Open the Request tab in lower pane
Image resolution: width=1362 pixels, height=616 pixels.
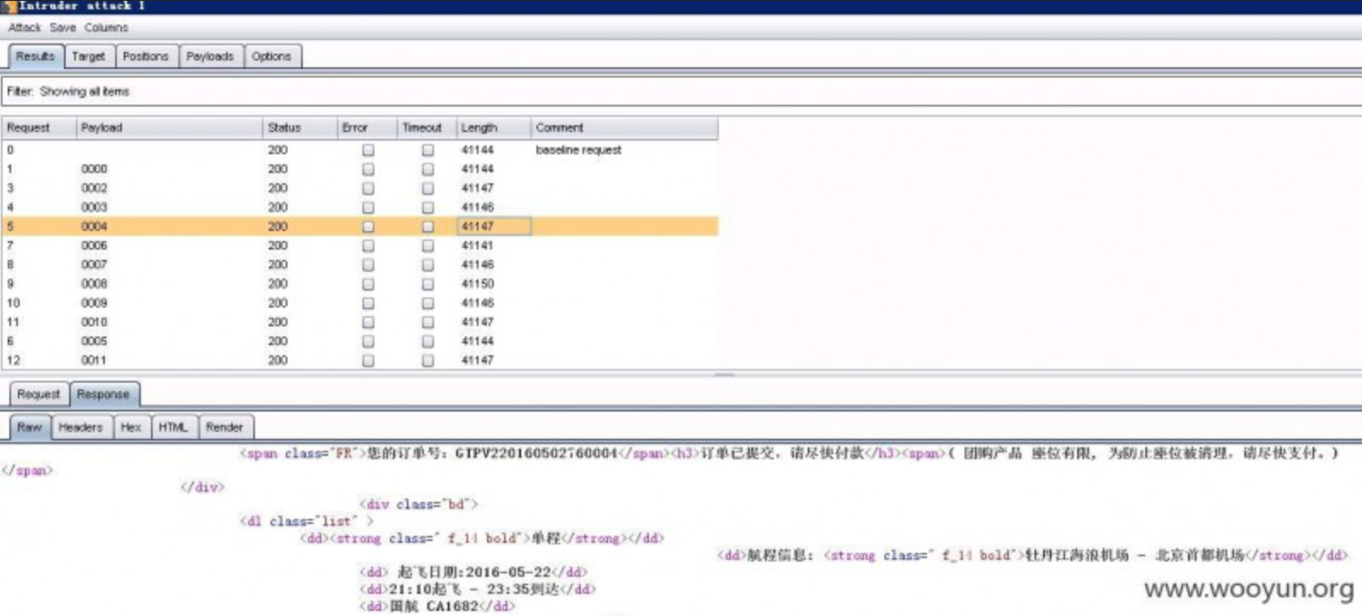(x=38, y=394)
